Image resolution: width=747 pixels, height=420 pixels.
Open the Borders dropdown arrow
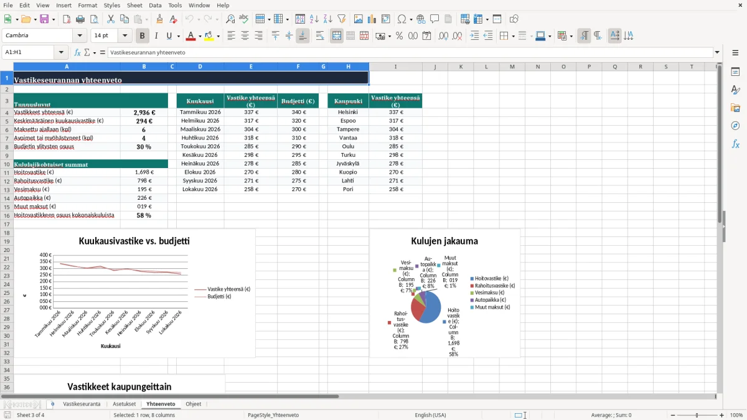(512, 36)
